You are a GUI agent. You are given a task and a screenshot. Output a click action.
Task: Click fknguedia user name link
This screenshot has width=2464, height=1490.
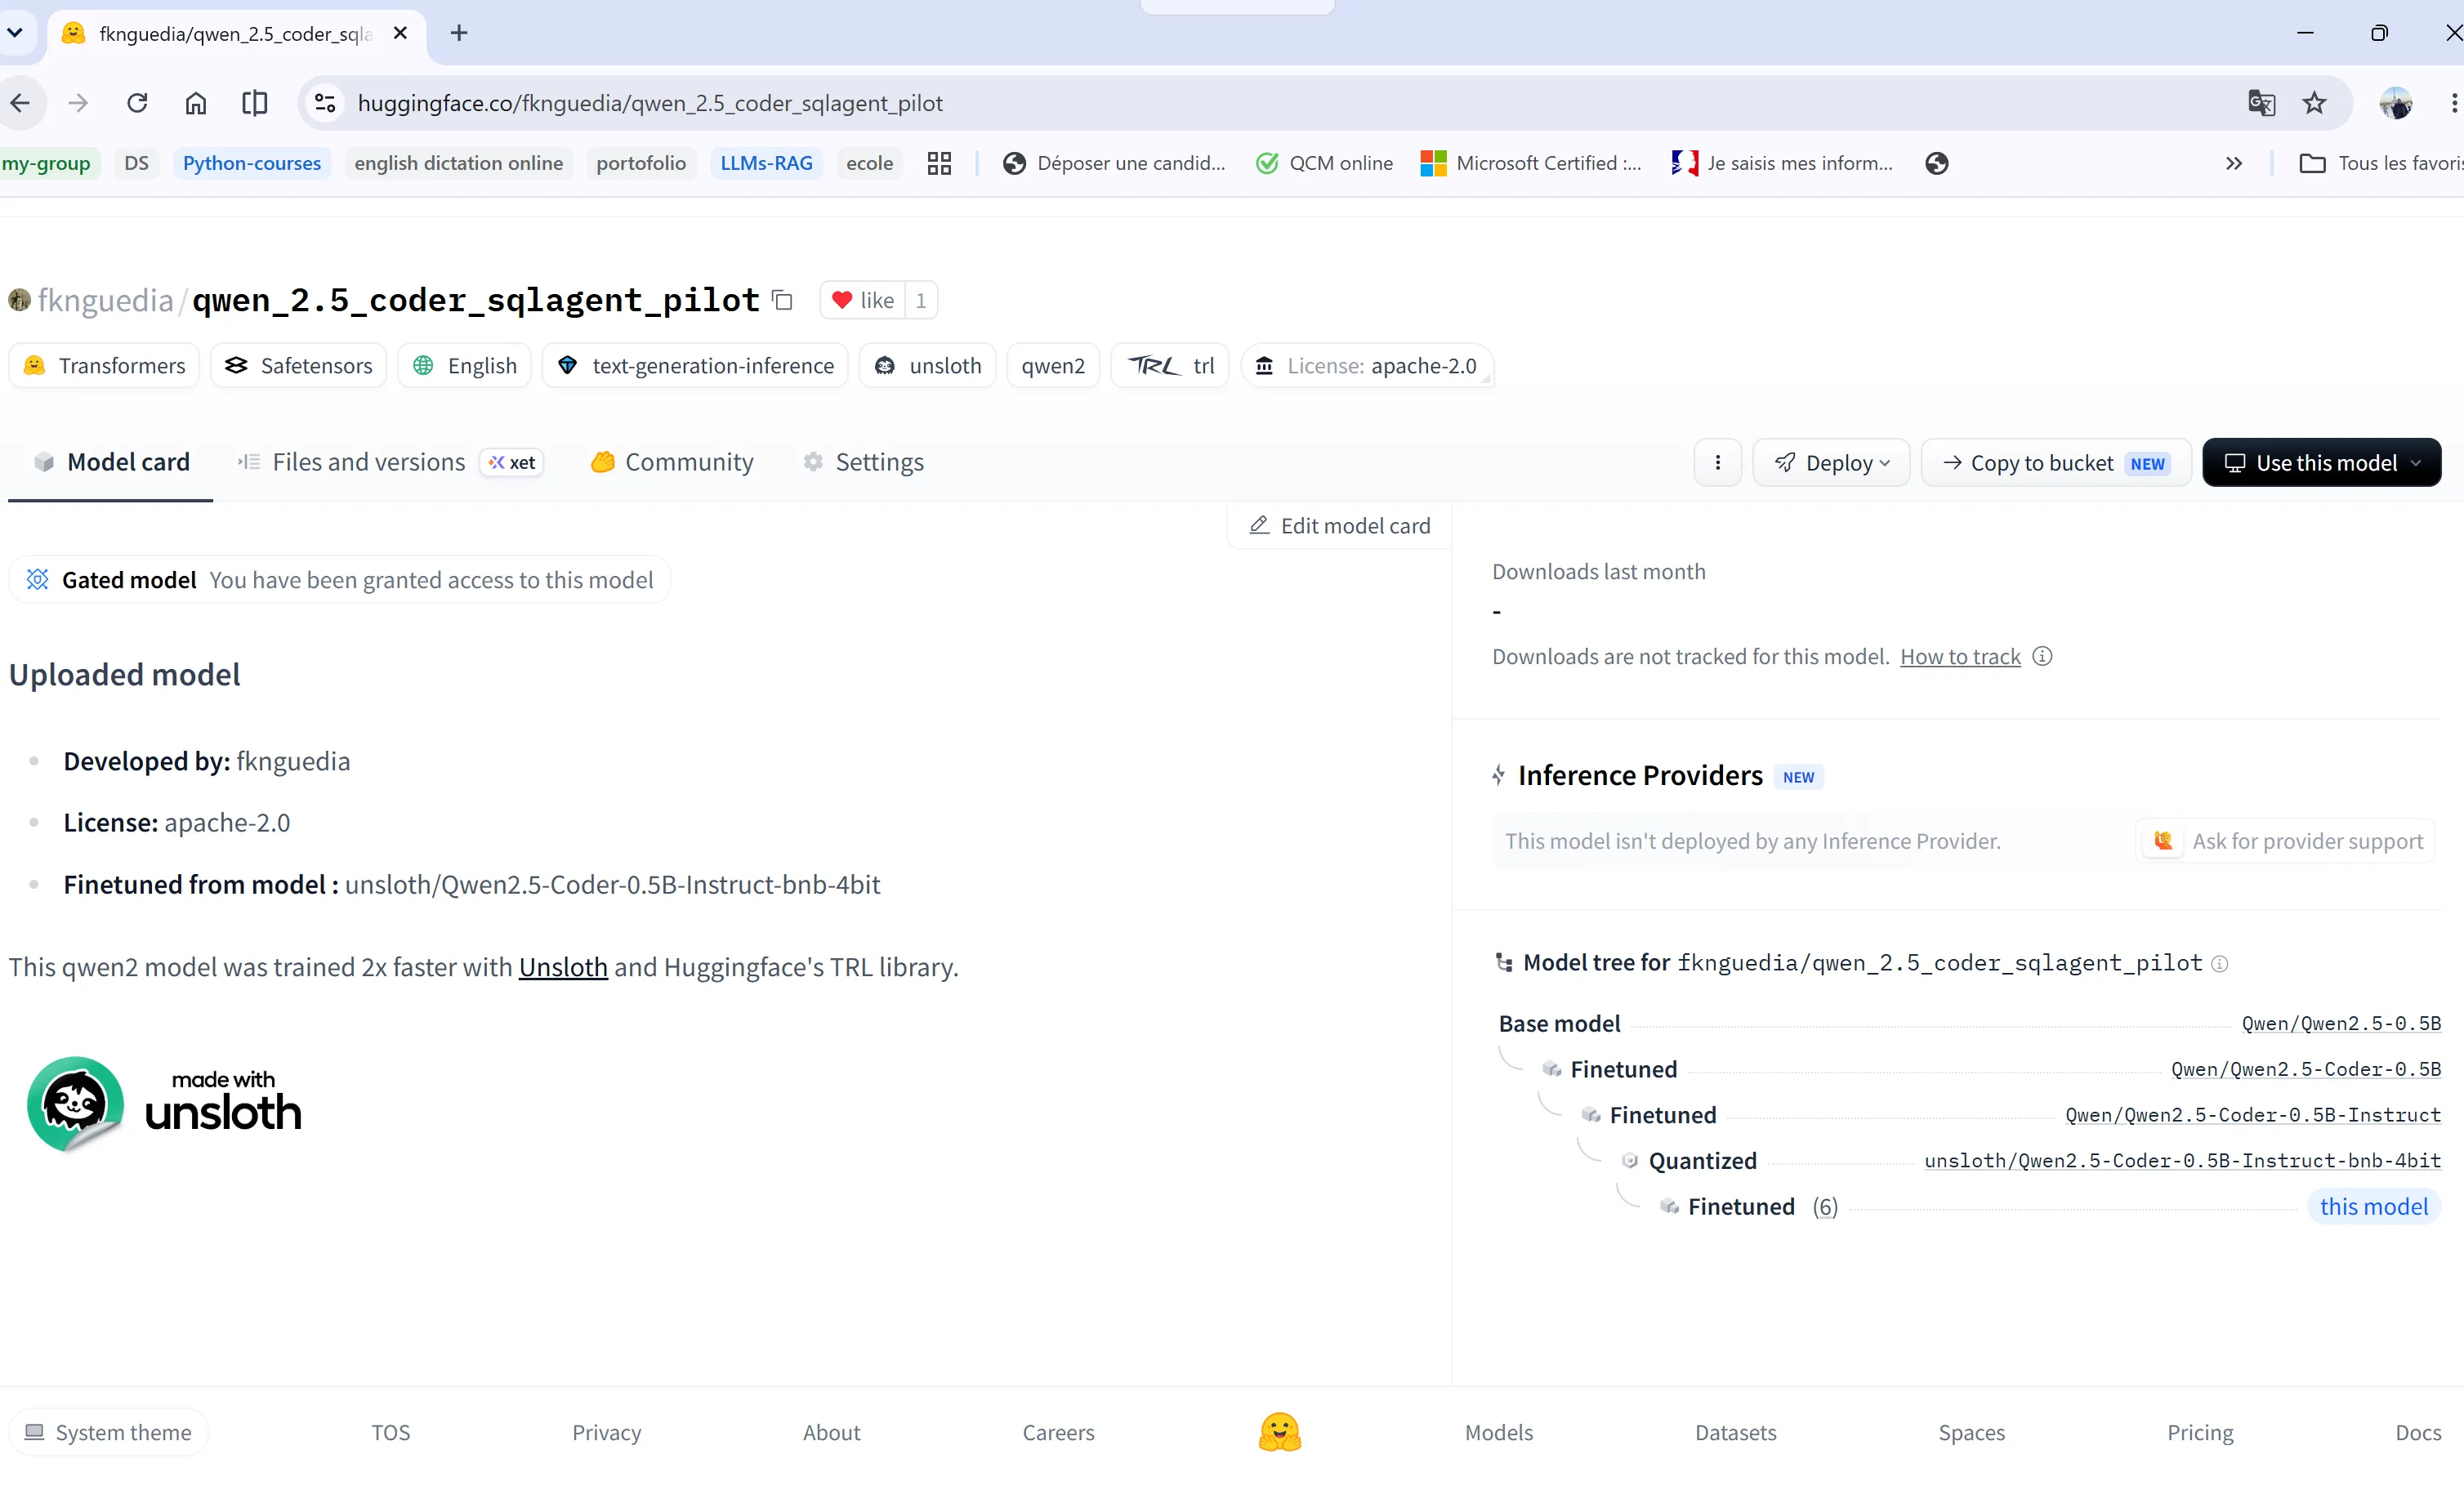(105, 300)
